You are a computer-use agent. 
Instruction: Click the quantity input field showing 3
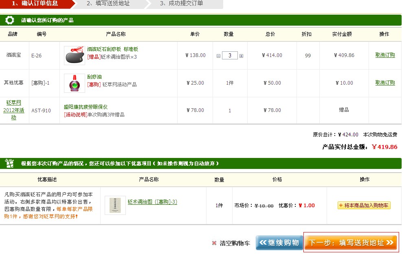coord(230,55)
